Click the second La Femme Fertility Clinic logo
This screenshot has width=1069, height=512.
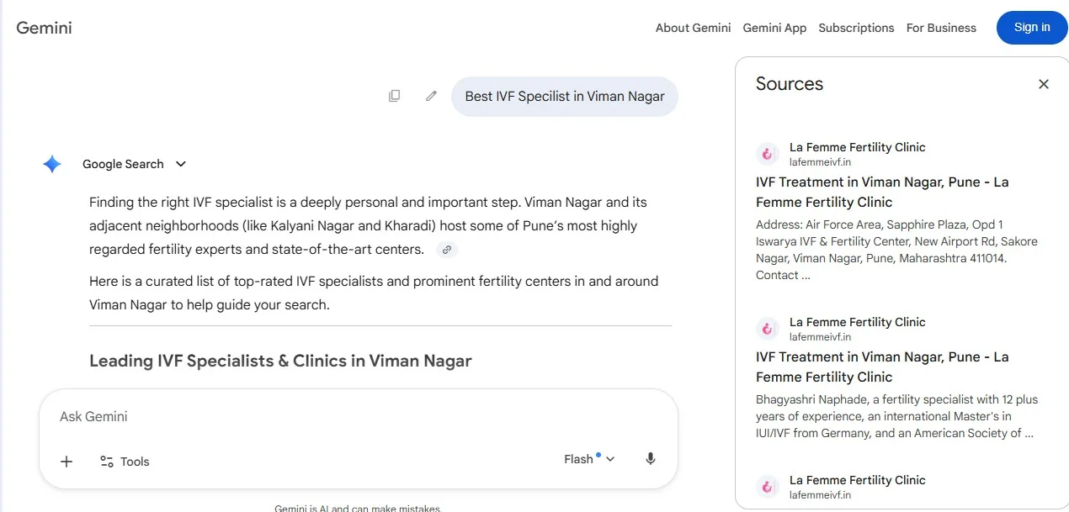(767, 329)
